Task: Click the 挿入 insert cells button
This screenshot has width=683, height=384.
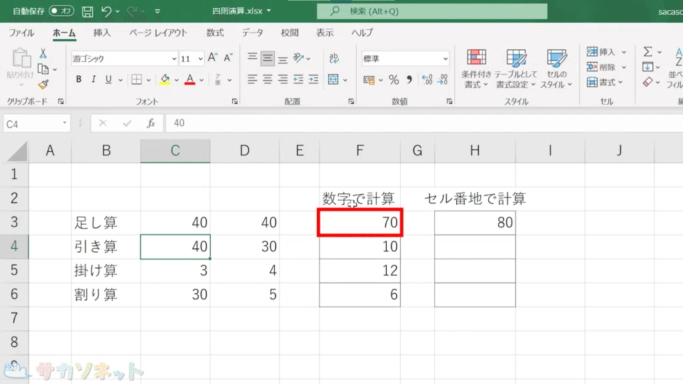Action: pyautogui.click(x=601, y=52)
